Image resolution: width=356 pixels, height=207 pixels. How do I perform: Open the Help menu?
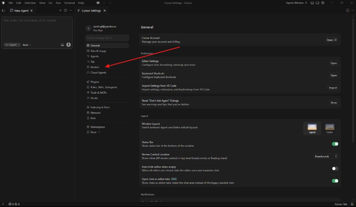point(81,3)
